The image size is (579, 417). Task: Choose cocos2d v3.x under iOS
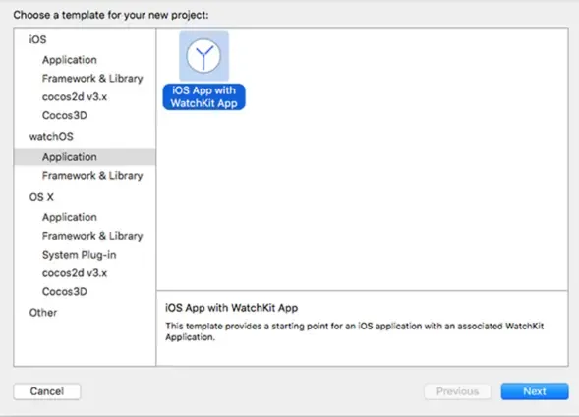(75, 96)
